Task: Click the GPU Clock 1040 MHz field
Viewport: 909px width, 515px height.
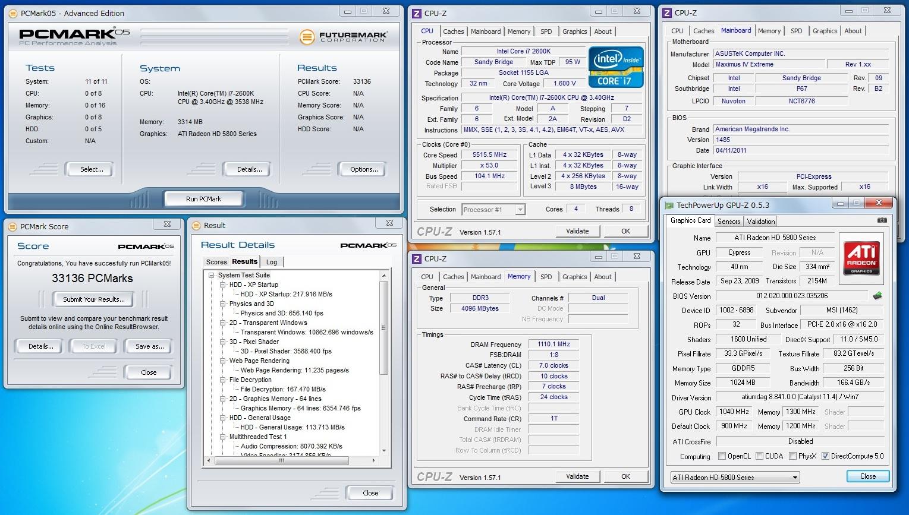Action: (734, 412)
